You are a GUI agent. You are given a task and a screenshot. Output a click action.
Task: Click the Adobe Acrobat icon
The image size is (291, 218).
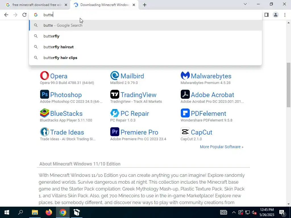pos(185,94)
